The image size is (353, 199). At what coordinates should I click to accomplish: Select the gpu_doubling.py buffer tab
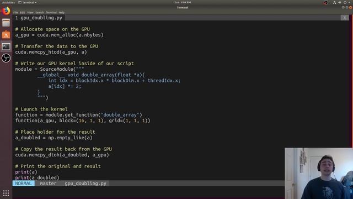click(39, 18)
